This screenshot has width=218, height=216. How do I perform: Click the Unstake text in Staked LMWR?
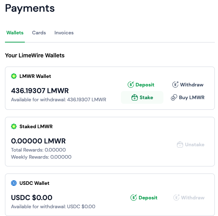(x=195, y=145)
